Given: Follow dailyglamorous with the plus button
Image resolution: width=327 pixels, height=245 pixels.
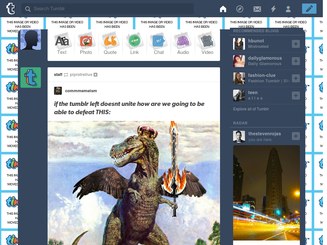Looking at the screenshot, I should (x=296, y=61).
